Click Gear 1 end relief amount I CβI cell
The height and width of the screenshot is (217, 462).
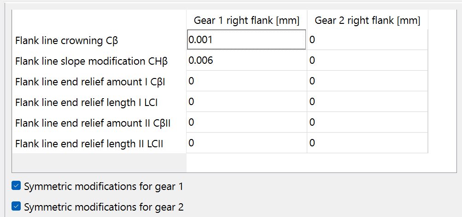click(x=246, y=81)
